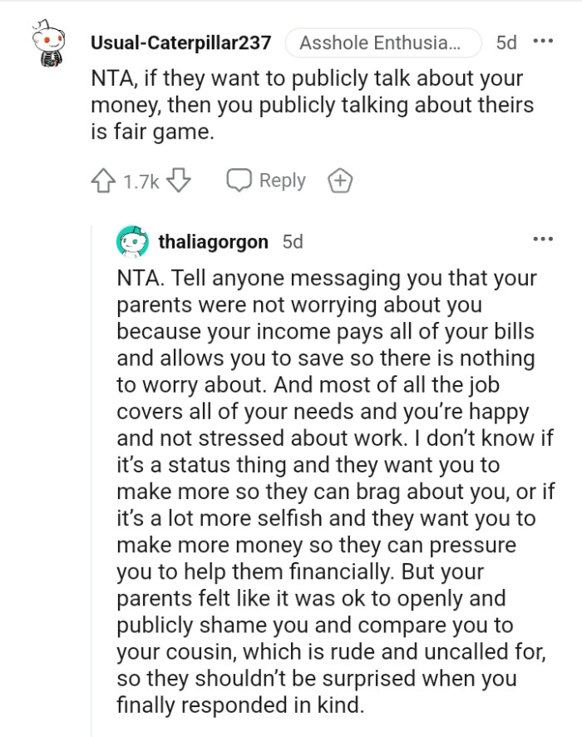Downvote Usual-Caterpillar237's comment

click(180, 181)
